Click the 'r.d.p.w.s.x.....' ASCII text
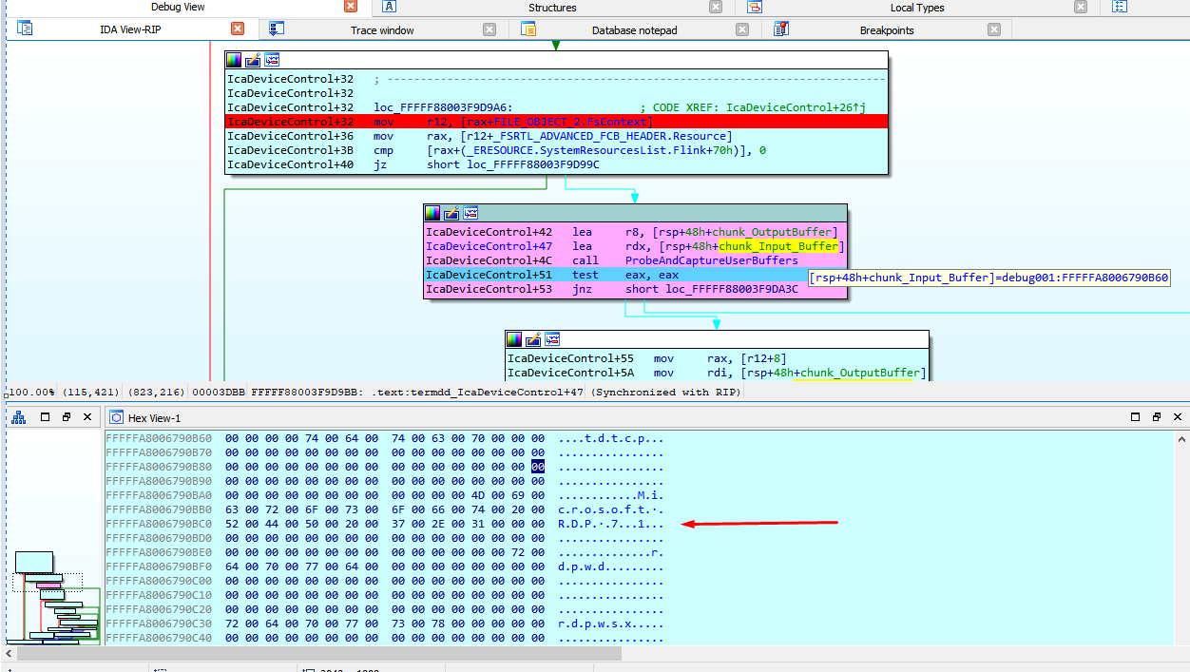The height and width of the screenshot is (672, 1190). 611,624
